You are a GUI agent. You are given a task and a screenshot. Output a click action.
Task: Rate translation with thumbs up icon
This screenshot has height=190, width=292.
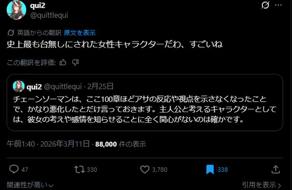point(63,63)
